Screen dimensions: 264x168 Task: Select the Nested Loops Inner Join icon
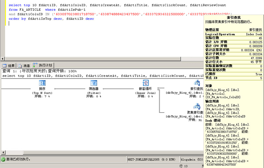[x=146, y=83]
